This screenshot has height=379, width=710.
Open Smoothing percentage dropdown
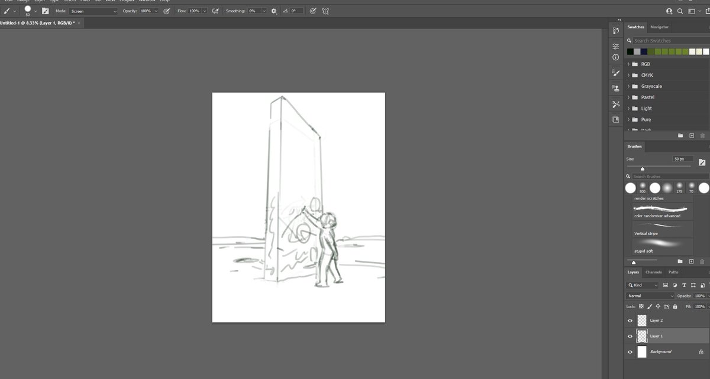pyautogui.click(x=264, y=11)
